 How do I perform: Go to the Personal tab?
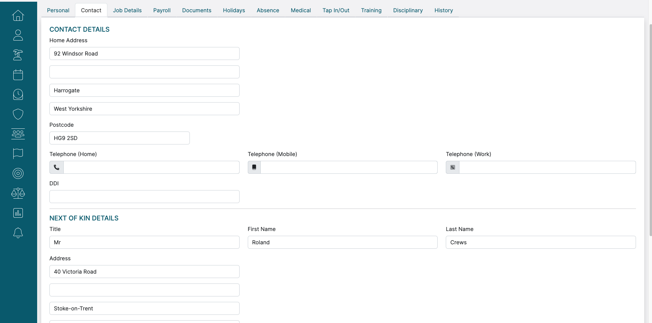[58, 10]
